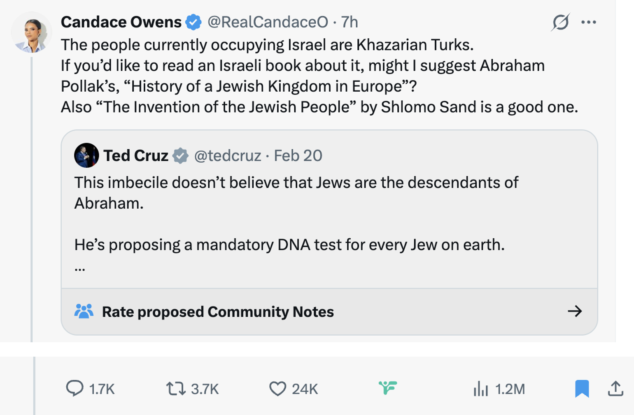Viewport: 634px width, 415px height.
Task: Open the reply comments icon
Action: tap(75, 388)
